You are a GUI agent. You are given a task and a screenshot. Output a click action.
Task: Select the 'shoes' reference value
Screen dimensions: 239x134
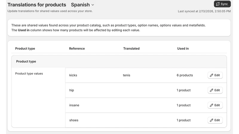[74, 120]
